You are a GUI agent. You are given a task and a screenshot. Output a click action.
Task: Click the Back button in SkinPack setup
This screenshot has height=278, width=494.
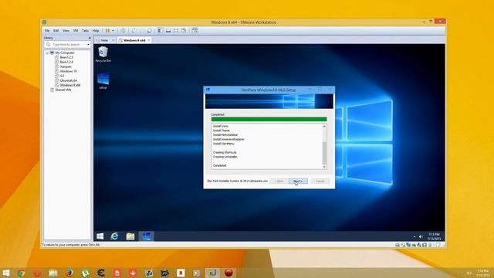pos(279,181)
